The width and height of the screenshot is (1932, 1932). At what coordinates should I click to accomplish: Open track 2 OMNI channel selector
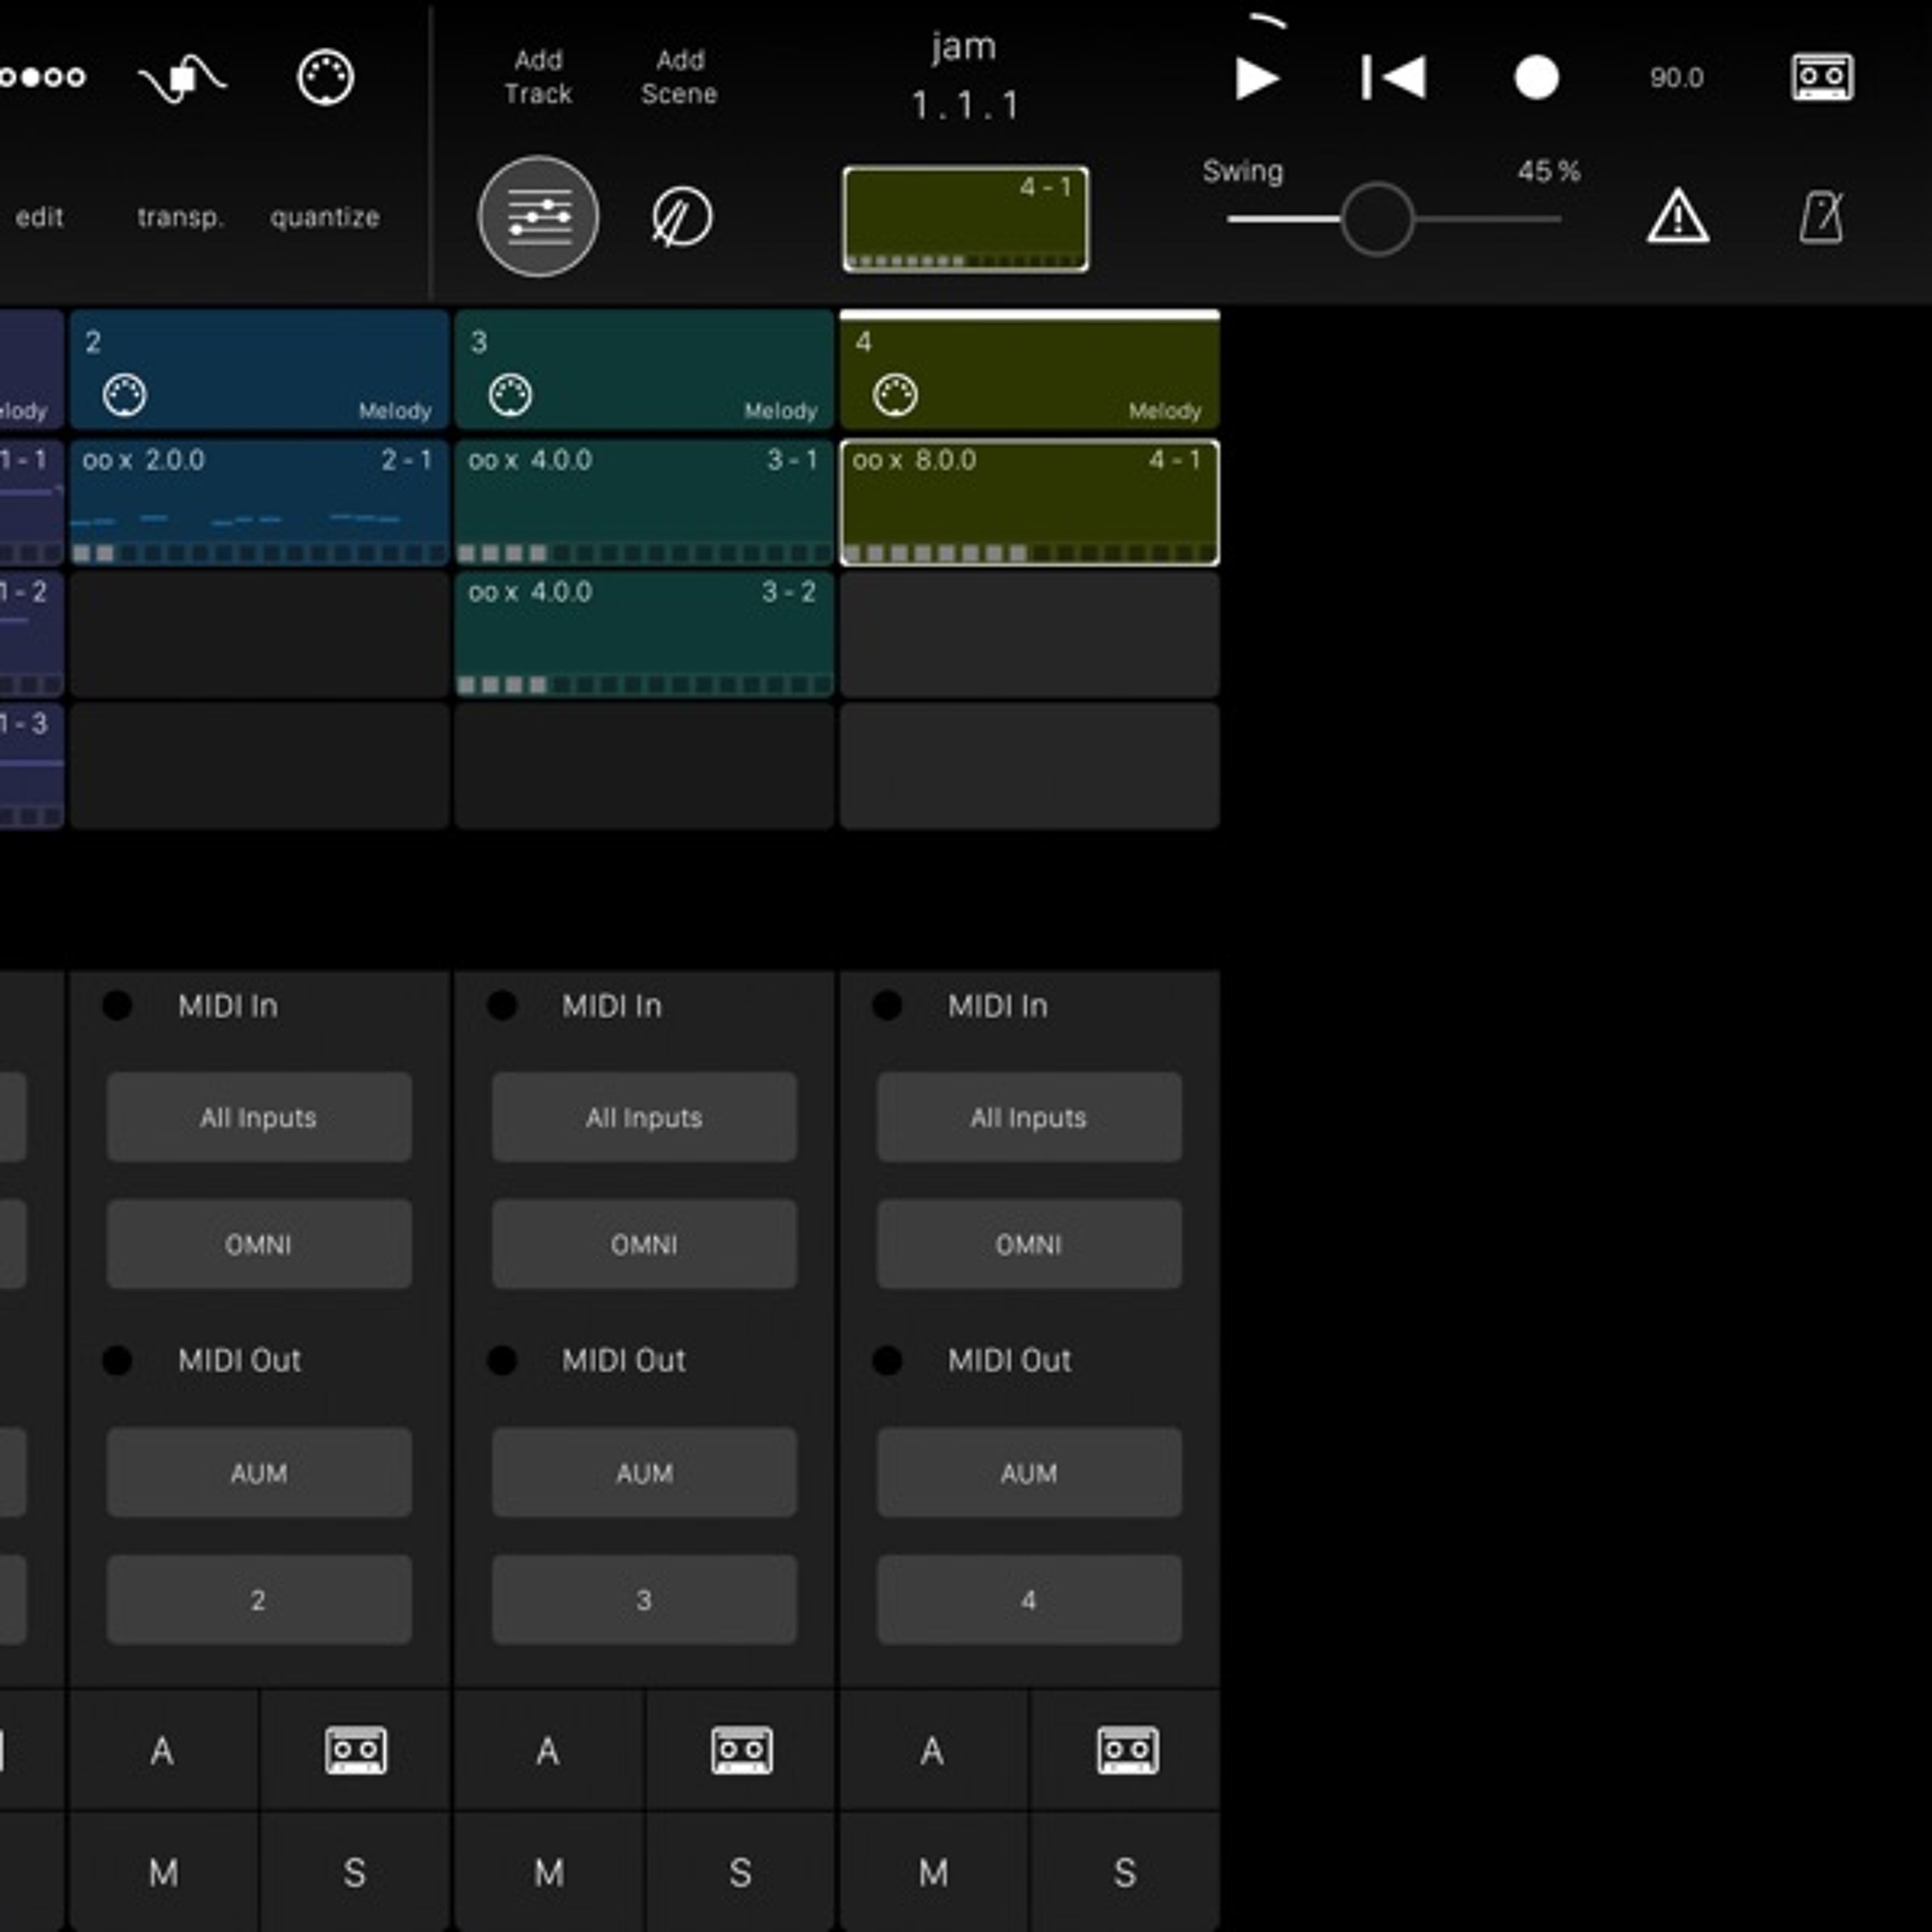pyautogui.click(x=259, y=1244)
